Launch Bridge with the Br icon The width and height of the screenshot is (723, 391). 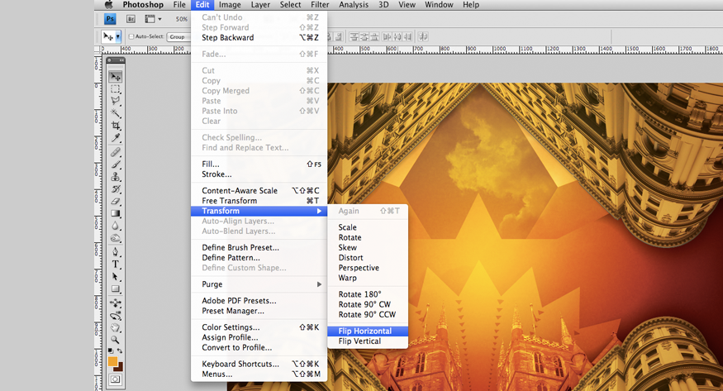tap(131, 19)
